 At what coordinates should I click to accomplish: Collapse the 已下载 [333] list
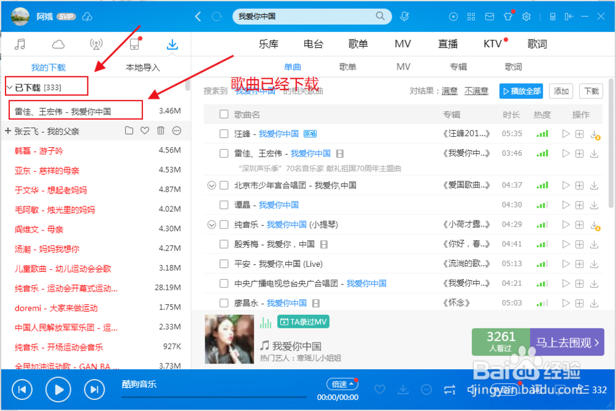9,87
